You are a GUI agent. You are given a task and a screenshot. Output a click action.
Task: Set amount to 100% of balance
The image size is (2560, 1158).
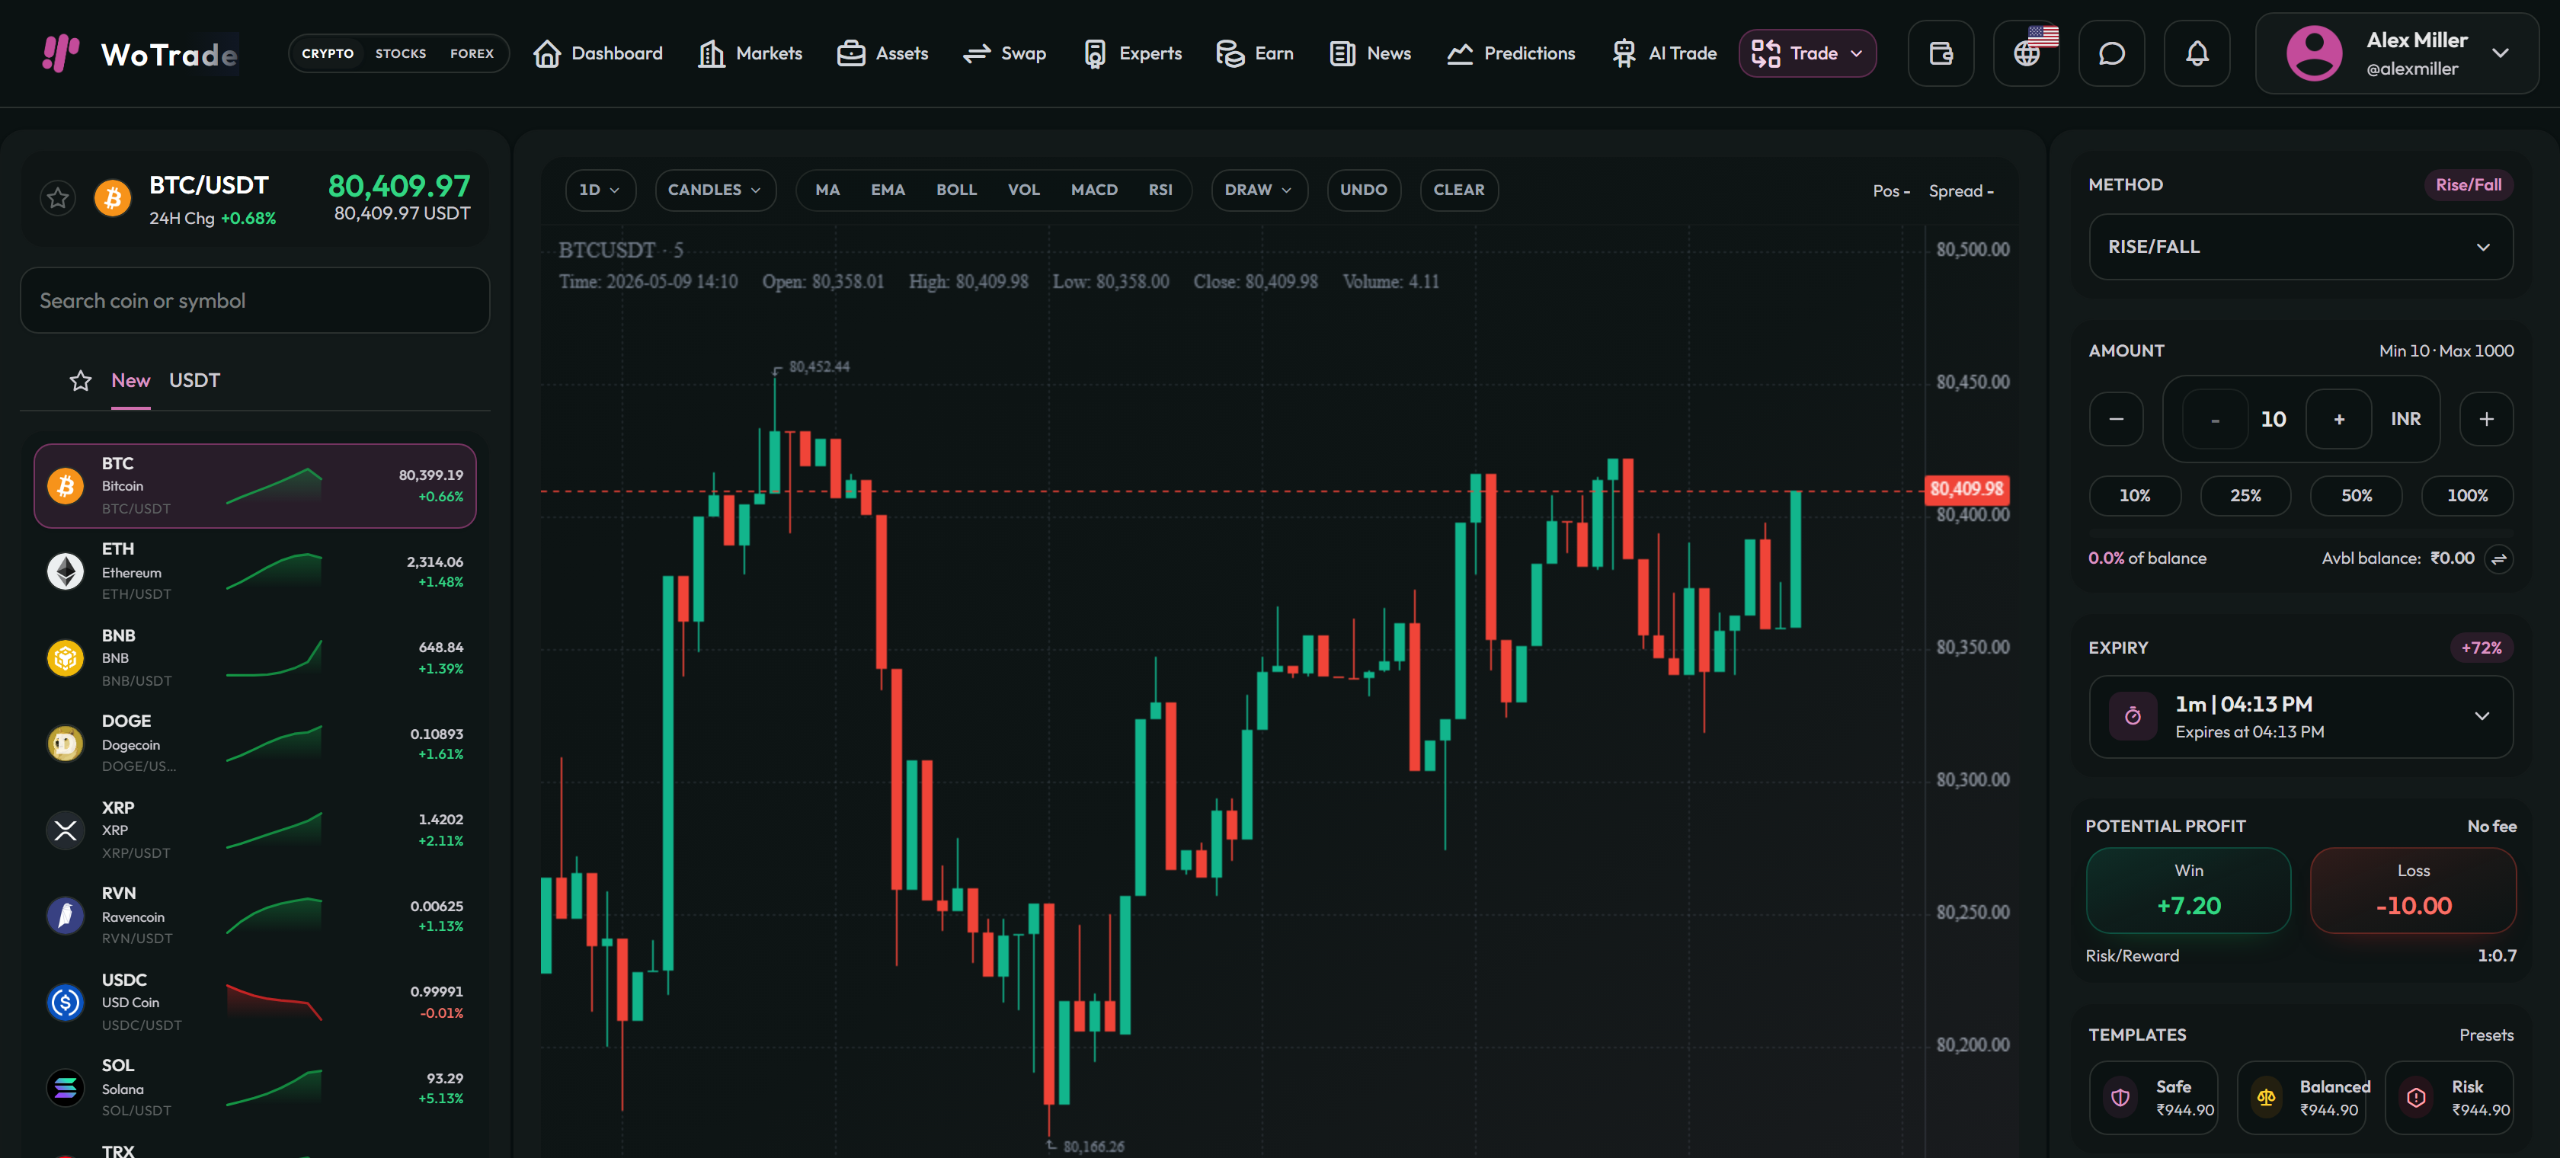tap(2466, 496)
